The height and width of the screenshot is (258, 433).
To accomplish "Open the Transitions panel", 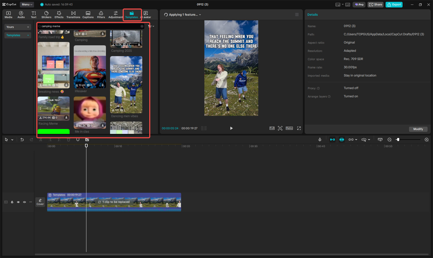I will click(x=73, y=14).
